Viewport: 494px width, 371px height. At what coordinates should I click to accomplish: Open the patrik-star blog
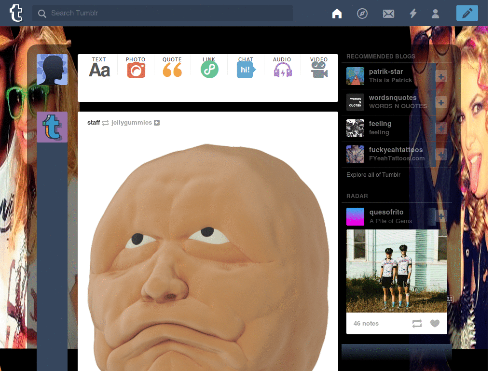[386, 71]
